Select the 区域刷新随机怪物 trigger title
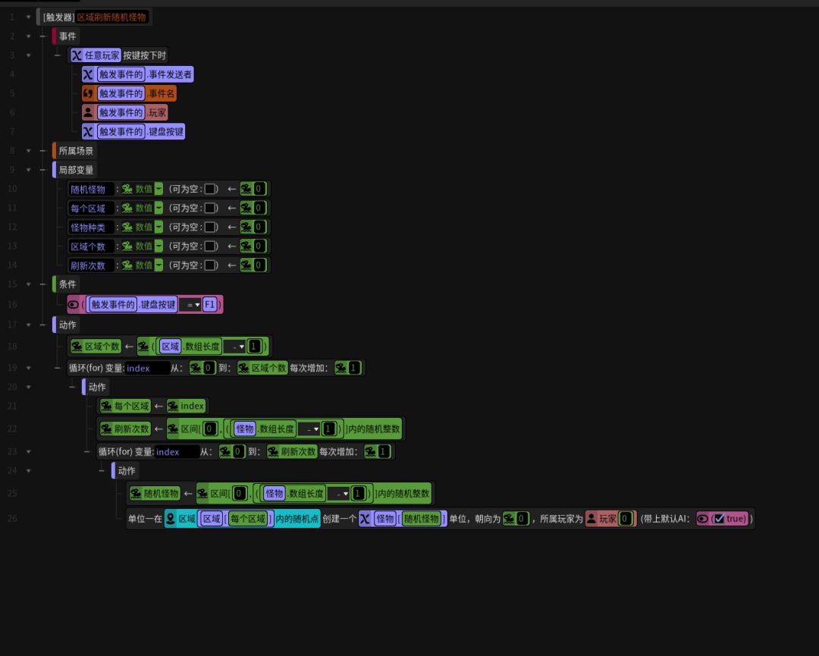The image size is (819, 656). pos(111,17)
